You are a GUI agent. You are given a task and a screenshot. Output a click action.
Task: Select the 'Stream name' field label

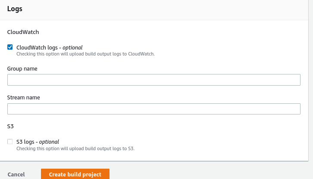point(24,98)
